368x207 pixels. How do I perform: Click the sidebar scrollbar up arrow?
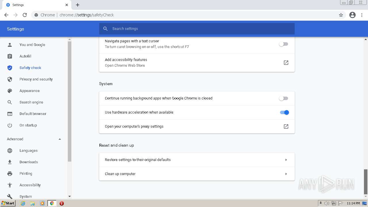point(69,39)
